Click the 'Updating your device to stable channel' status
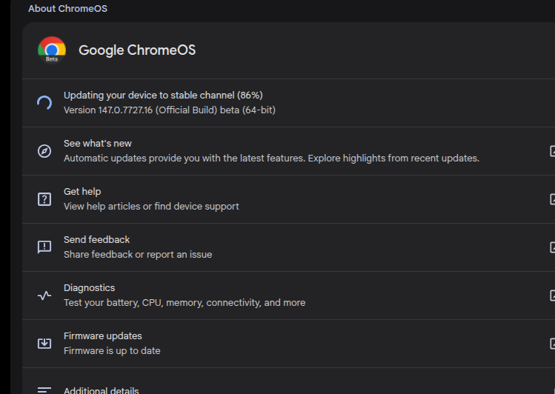Viewport: 555px width, 394px height. (163, 96)
